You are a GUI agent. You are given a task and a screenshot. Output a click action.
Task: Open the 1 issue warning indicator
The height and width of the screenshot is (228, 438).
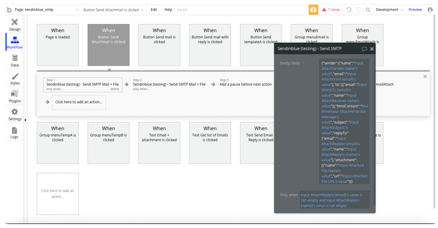[331, 9]
